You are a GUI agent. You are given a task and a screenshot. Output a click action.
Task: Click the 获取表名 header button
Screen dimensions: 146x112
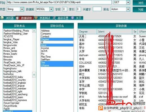[19, 26]
